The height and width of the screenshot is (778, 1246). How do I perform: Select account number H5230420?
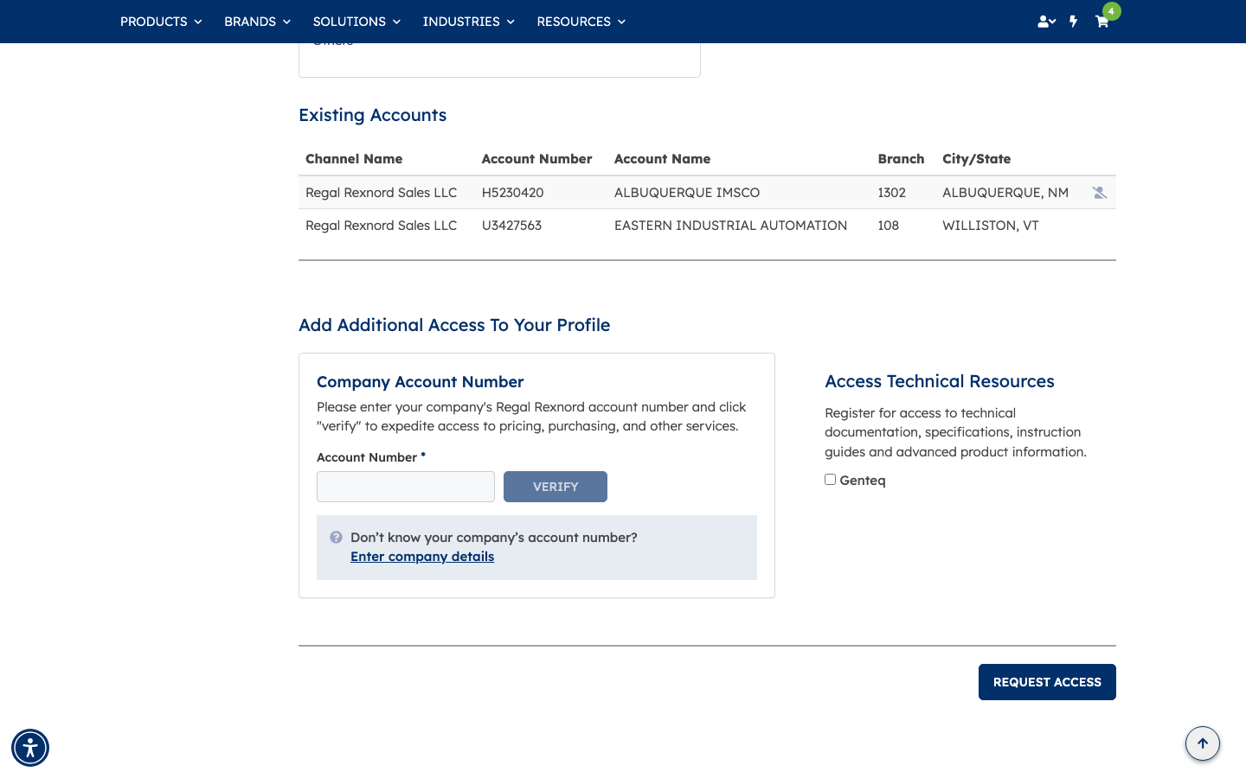512,193
